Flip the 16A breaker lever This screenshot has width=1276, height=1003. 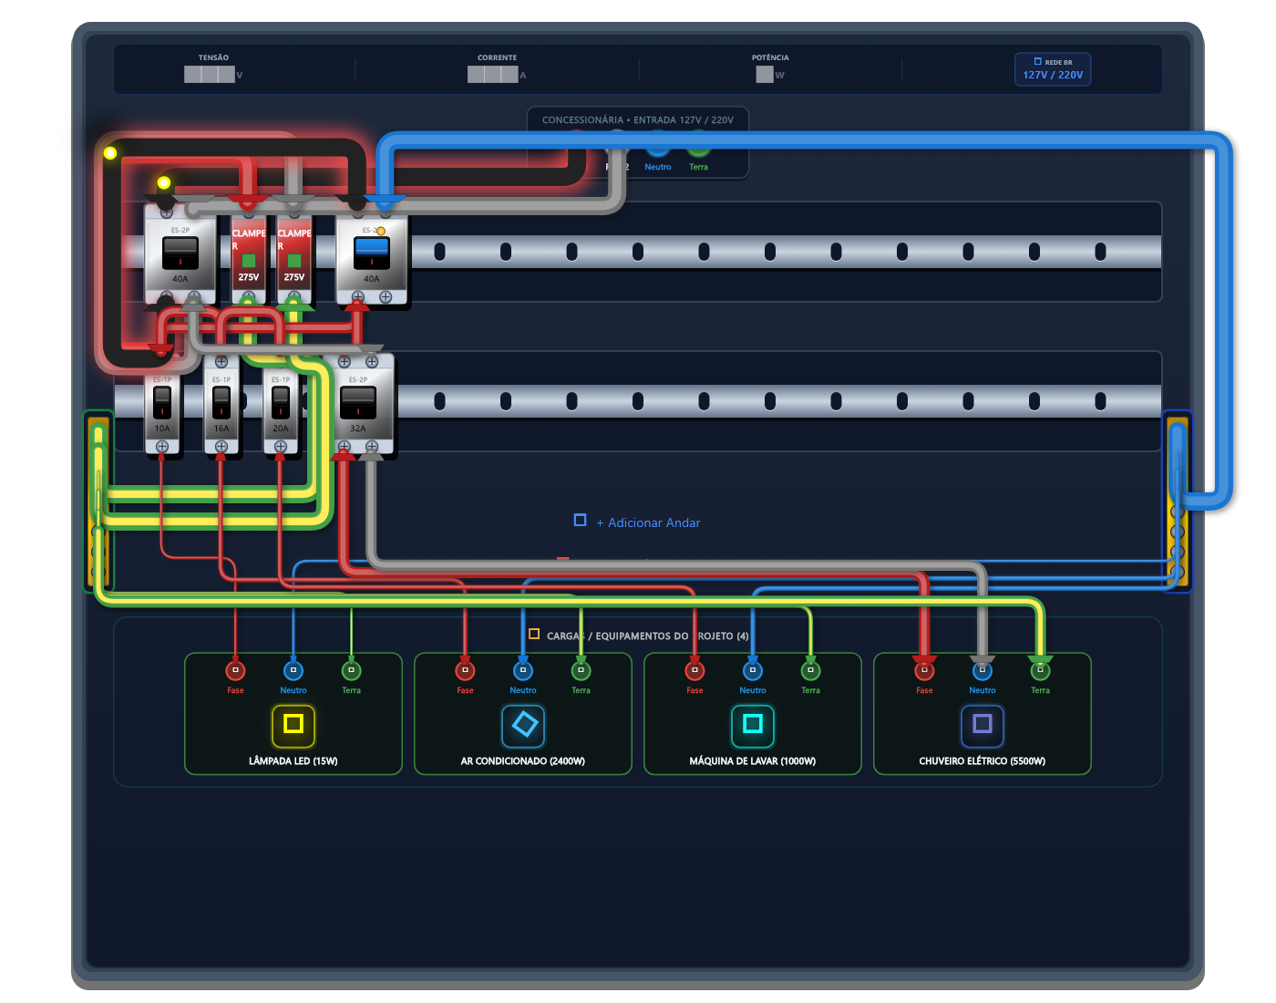221,402
